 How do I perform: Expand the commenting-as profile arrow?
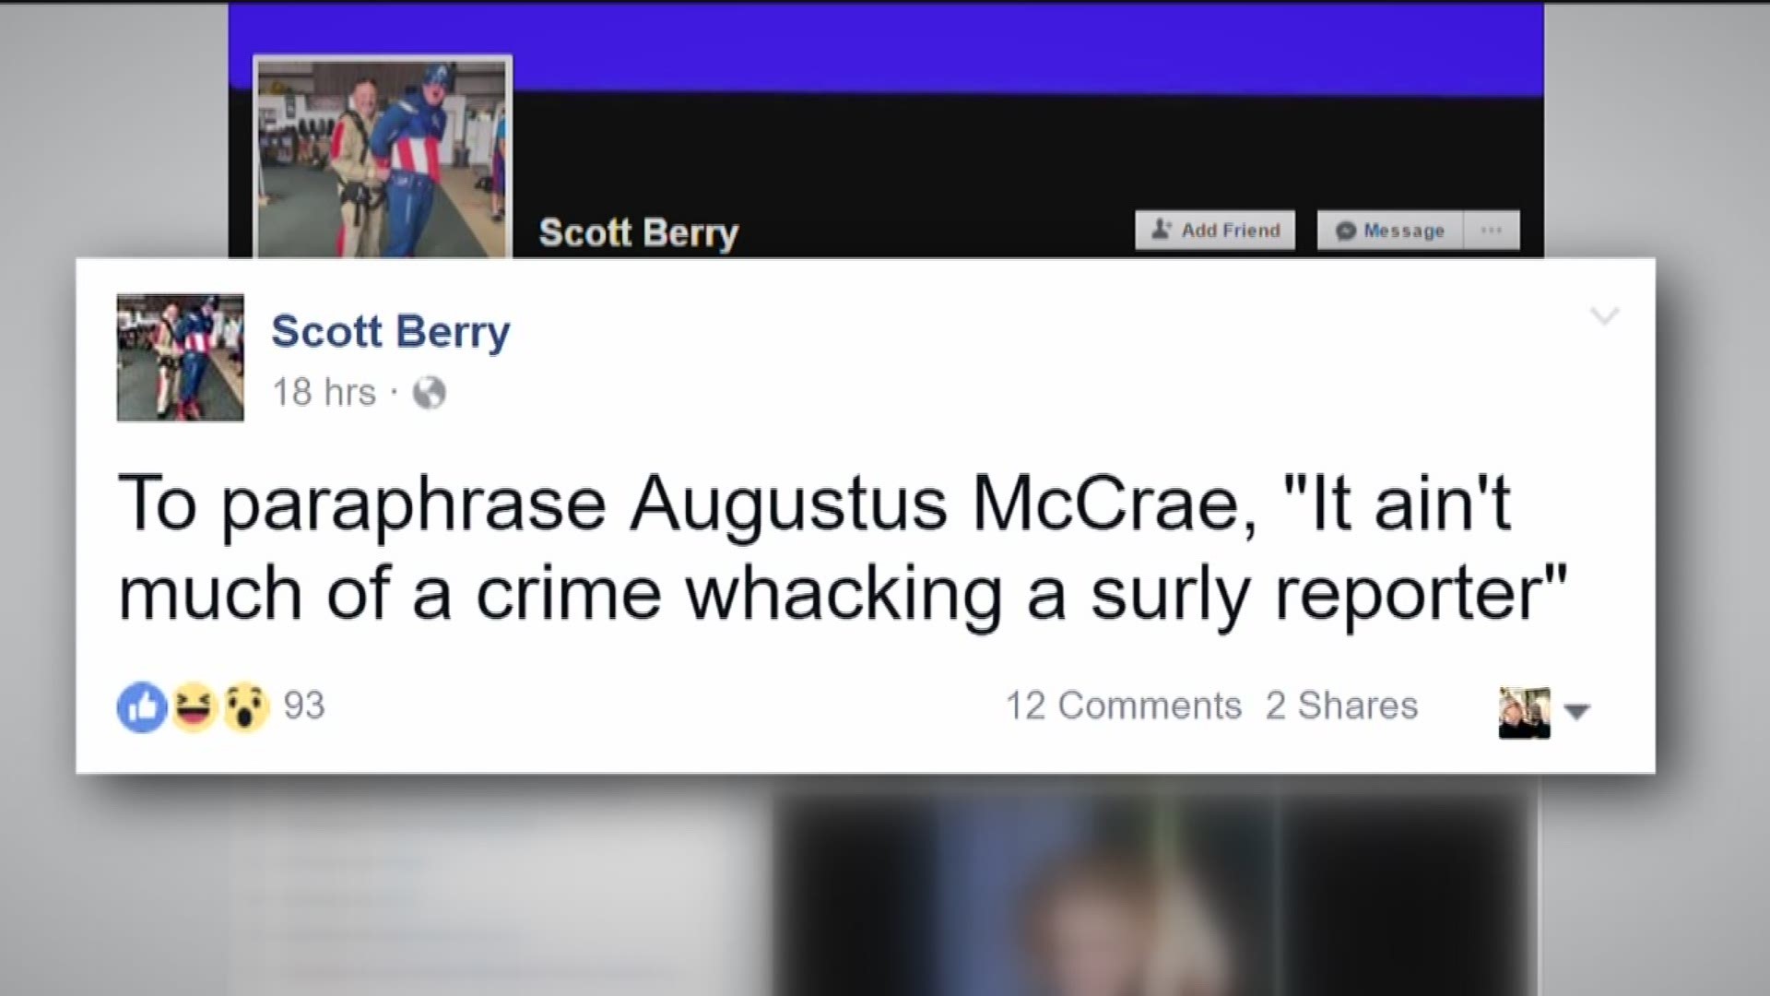tap(1577, 711)
